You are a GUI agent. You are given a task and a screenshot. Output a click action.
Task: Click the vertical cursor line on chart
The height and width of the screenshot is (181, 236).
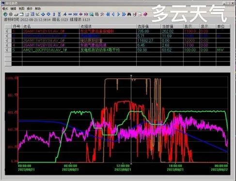[x=131, y=120]
